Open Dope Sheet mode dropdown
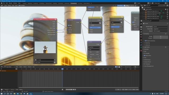Image resolution: width=169 pixels, height=95 pixels. click(x=10, y=67)
